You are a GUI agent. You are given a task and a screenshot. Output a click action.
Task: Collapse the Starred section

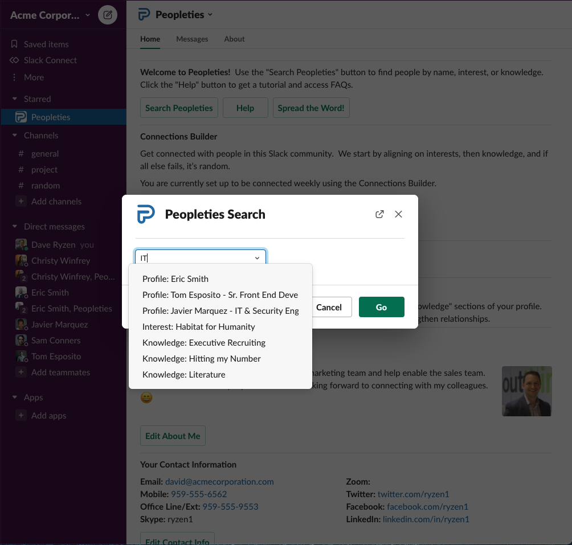15,99
